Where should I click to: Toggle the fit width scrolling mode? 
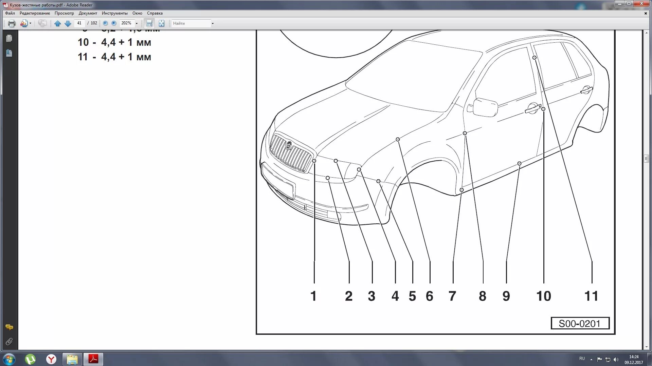coord(149,23)
